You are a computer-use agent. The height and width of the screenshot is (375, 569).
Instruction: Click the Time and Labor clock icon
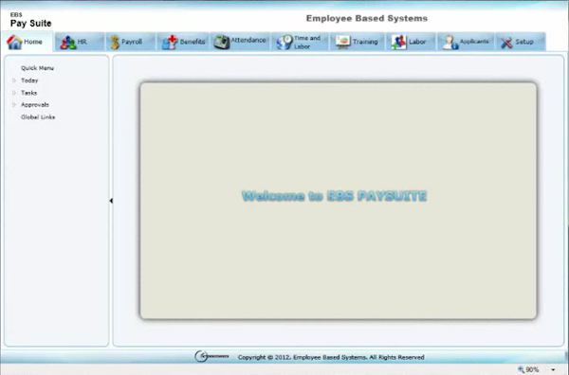(x=284, y=43)
